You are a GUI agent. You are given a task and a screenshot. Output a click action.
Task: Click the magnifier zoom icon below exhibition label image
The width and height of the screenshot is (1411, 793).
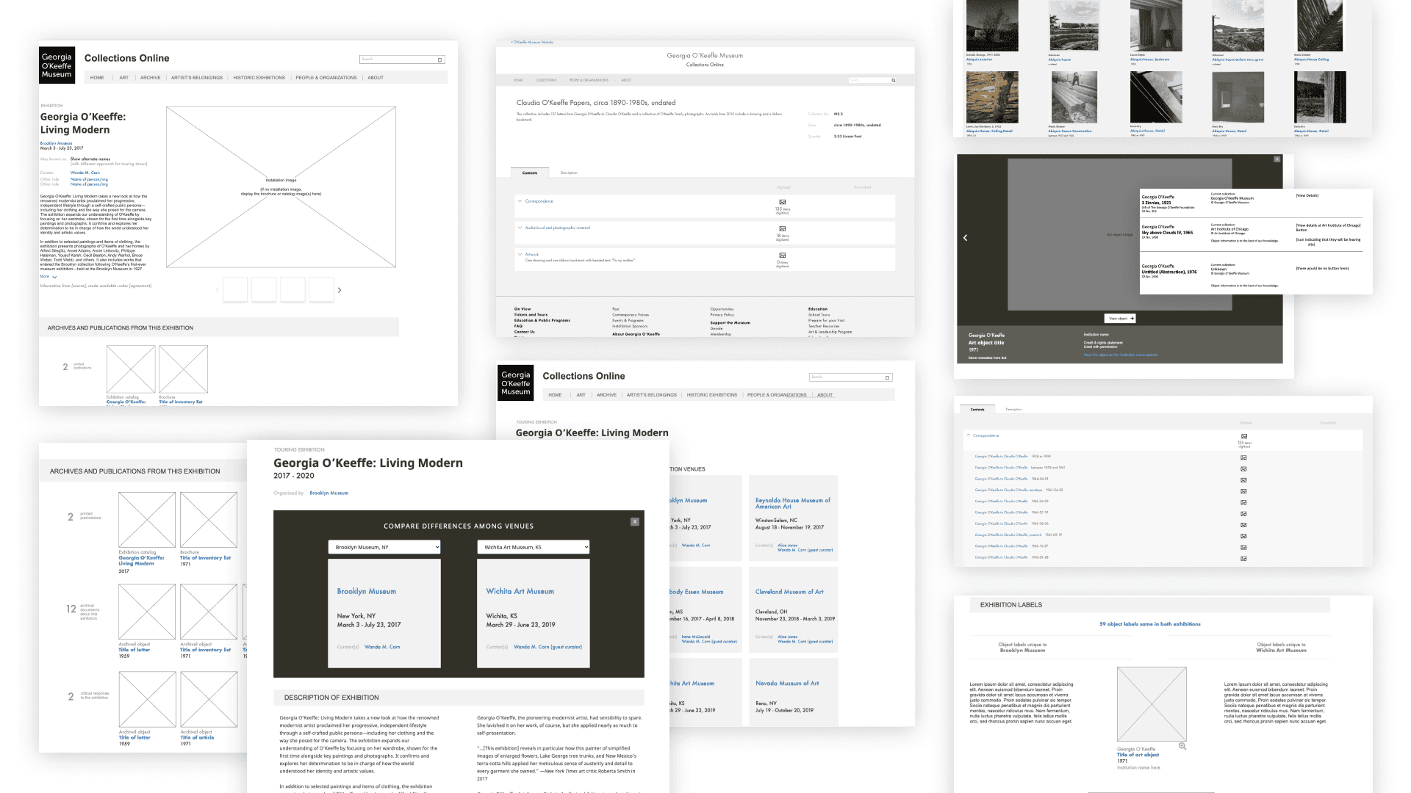(x=1182, y=746)
